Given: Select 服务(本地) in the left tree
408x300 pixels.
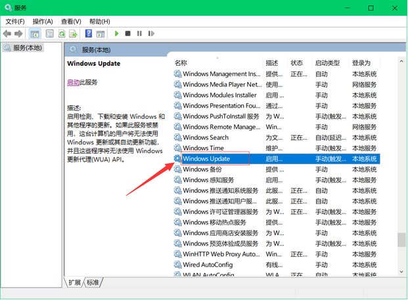Looking at the screenshot, I should pyautogui.click(x=23, y=48).
